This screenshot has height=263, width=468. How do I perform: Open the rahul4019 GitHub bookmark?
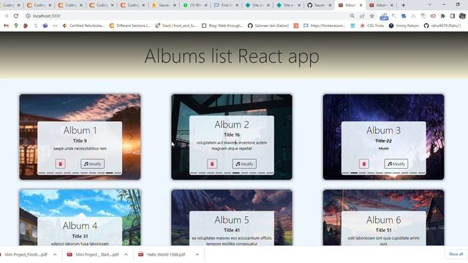[x=442, y=26]
